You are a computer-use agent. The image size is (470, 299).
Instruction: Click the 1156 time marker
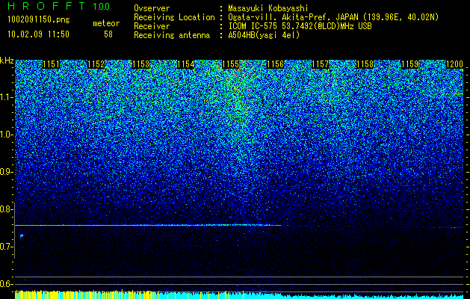pyautogui.click(x=276, y=64)
